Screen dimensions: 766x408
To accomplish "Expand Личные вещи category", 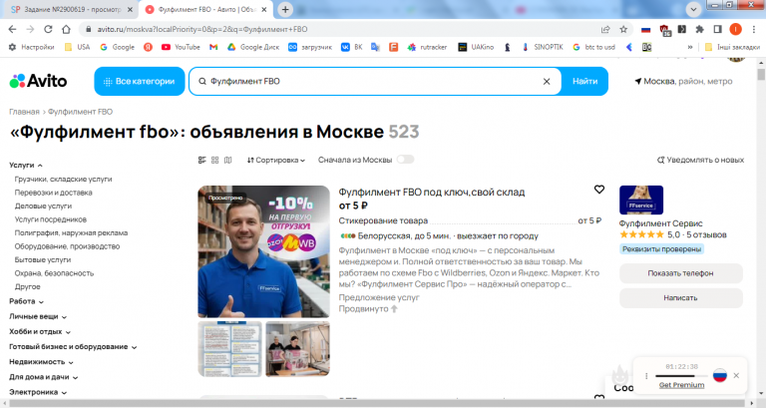I will click(x=38, y=316).
